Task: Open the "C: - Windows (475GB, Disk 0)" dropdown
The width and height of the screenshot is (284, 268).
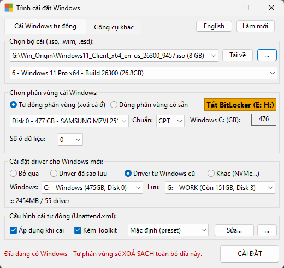Action: (x=92, y=187)
